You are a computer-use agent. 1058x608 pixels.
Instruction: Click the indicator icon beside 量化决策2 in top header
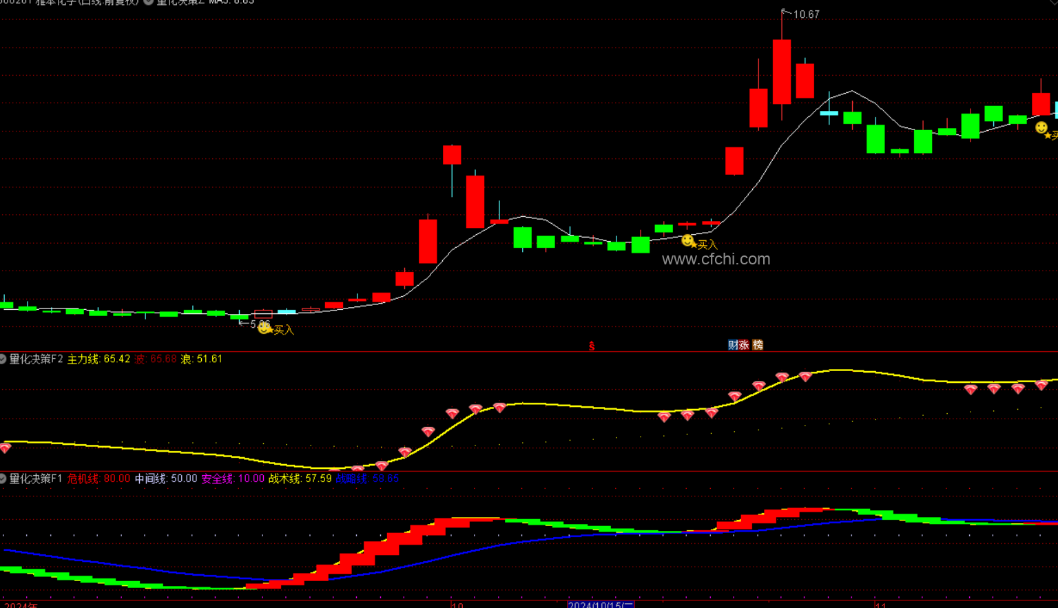point(149,2)
